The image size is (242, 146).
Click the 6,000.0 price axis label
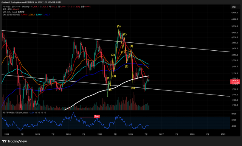coord(234,19)
